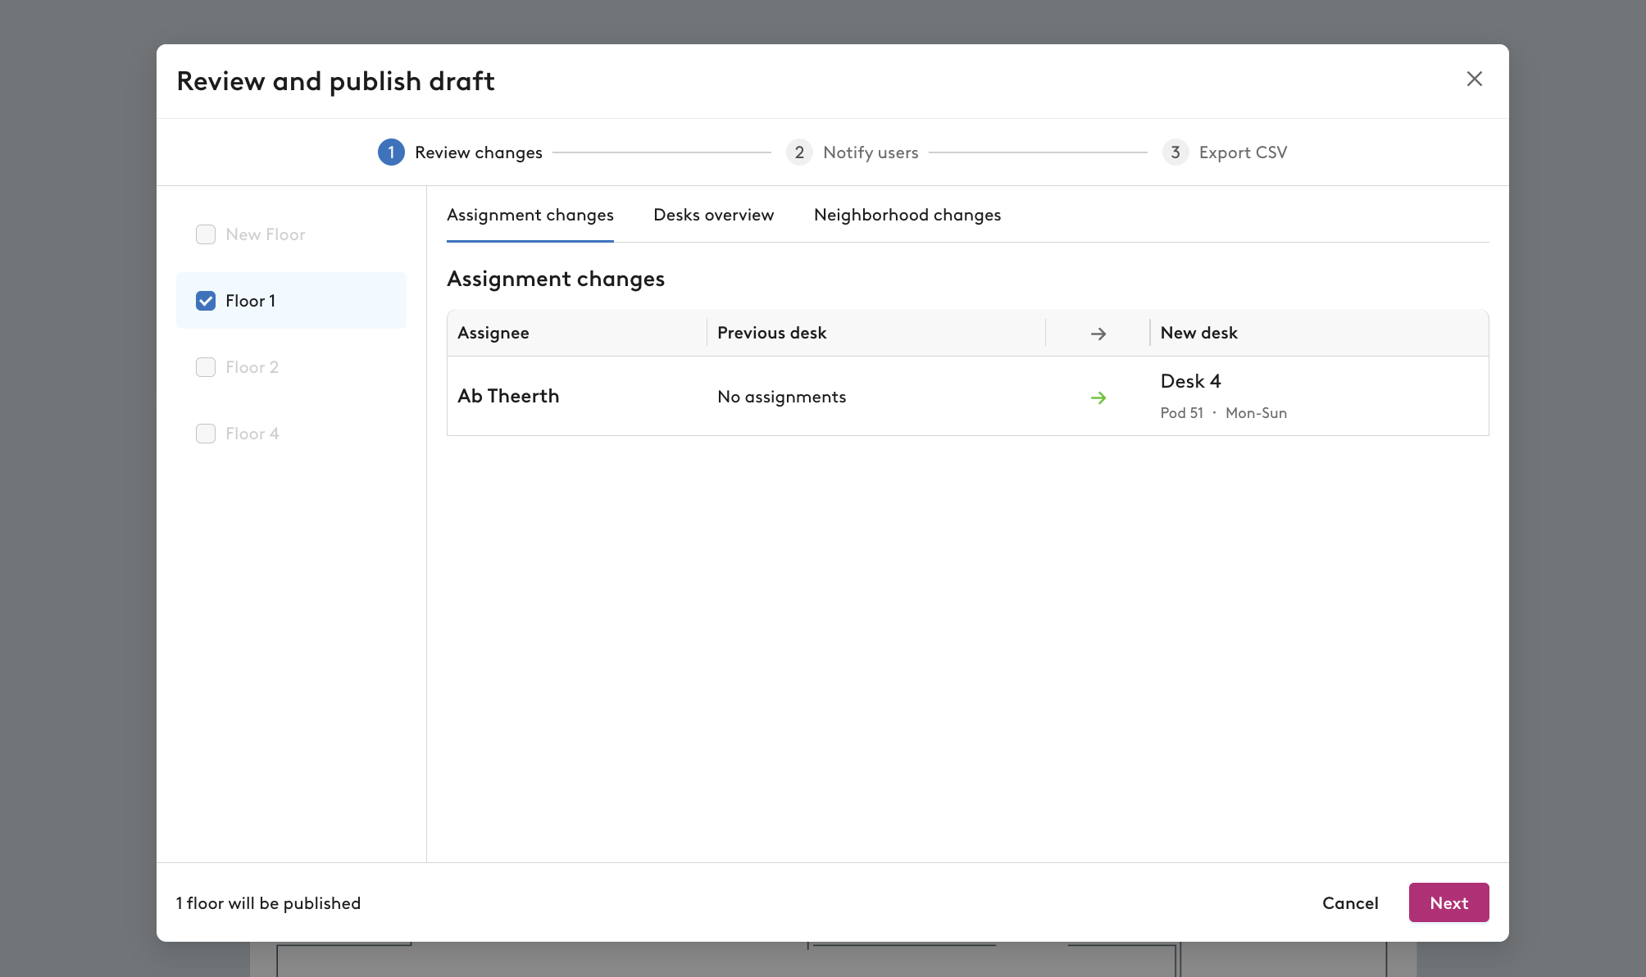Close the Review and publish draft dialog
Screen dimensions: 1646x977
click(x=1474, y=79)
